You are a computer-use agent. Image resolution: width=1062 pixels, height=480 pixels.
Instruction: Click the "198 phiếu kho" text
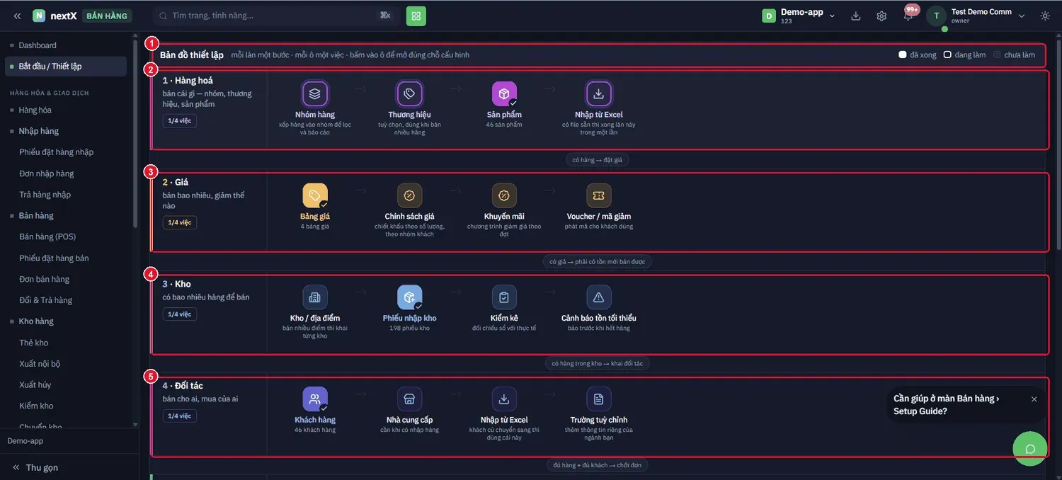409,328
